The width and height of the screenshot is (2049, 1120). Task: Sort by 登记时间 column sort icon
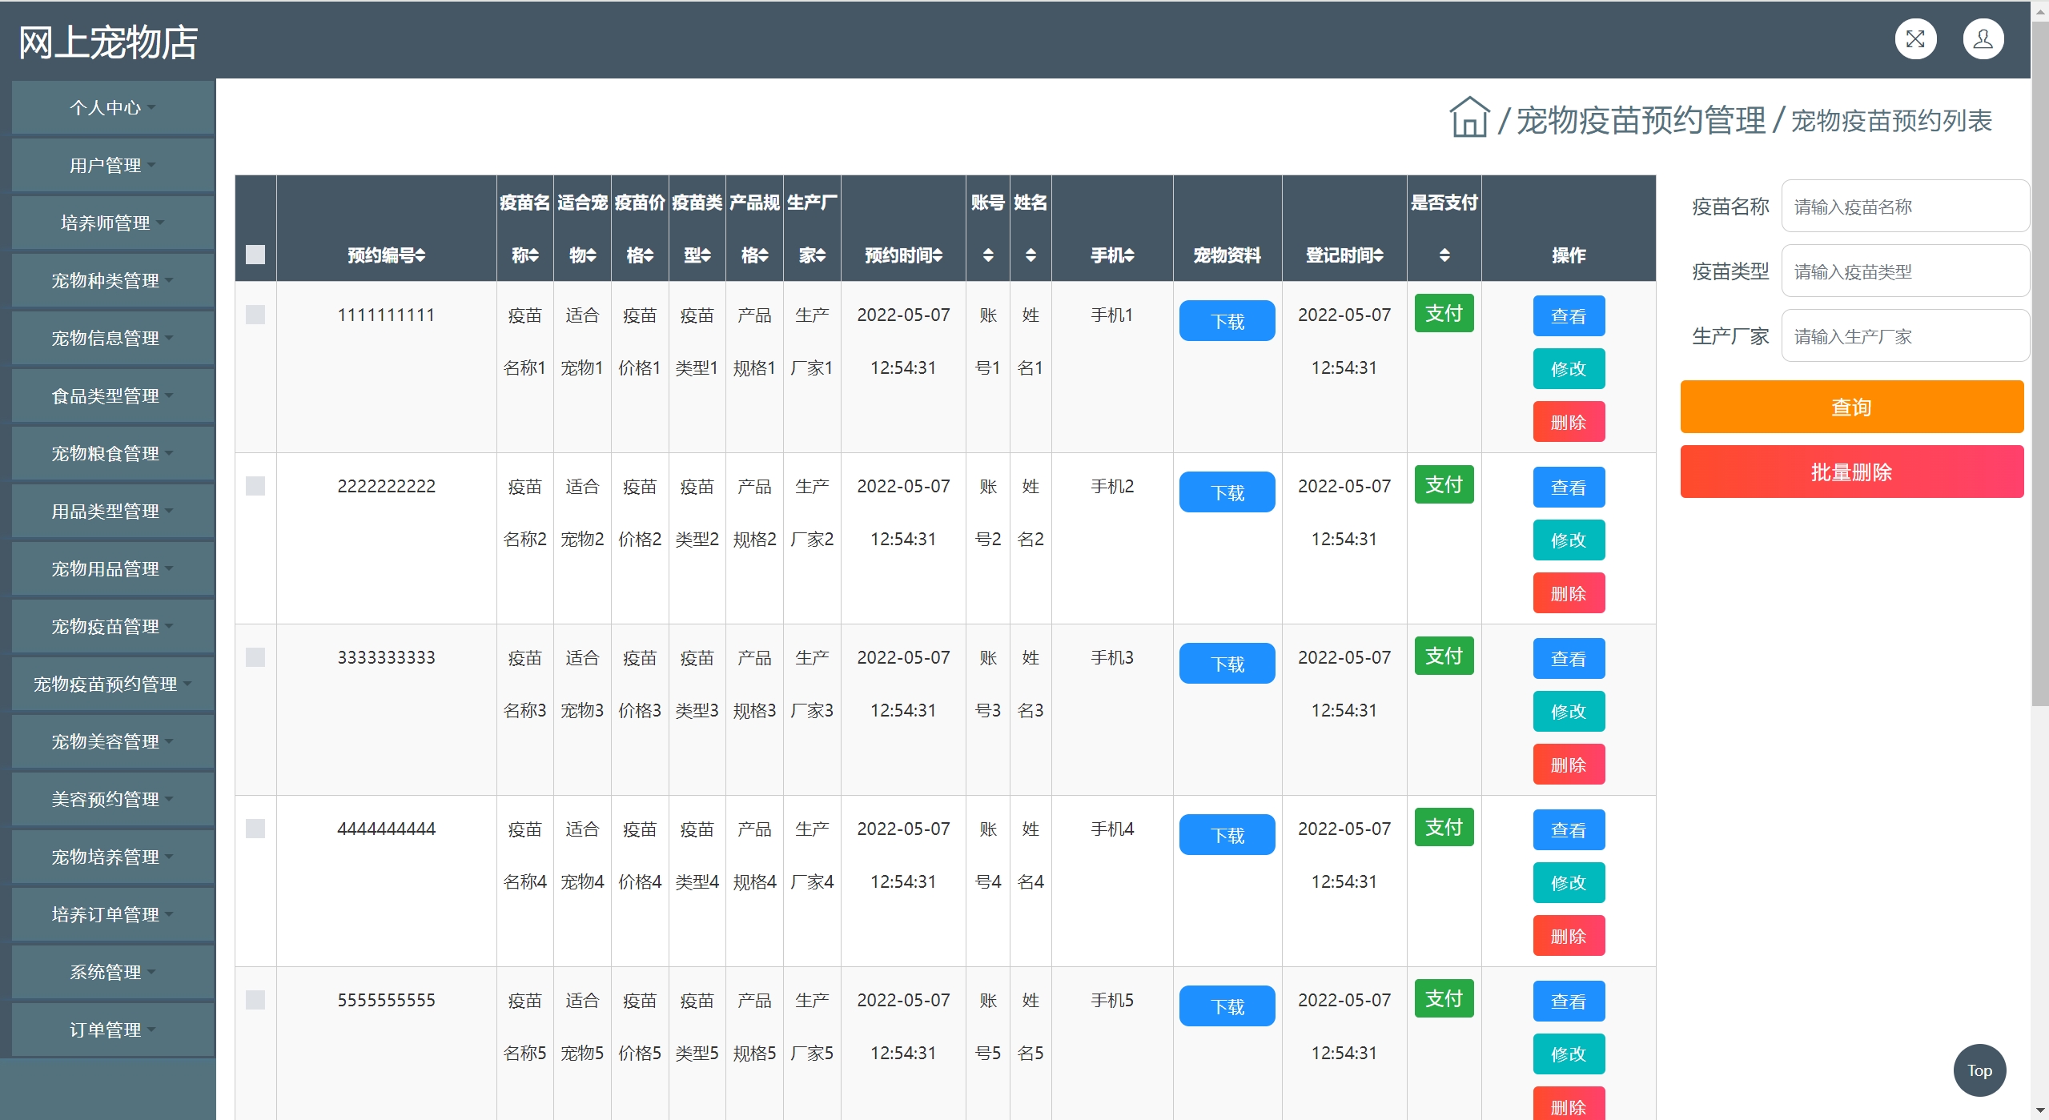[x=1378, y=255]
